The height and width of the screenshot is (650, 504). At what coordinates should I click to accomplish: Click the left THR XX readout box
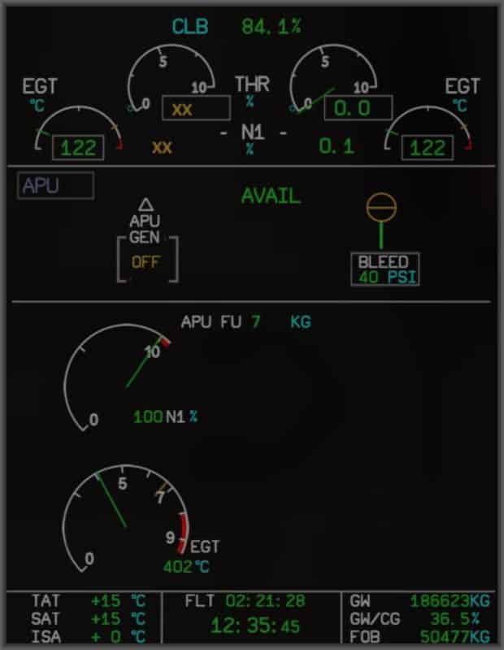point(196,107)
